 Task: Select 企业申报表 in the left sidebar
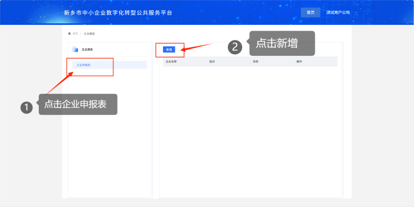(x=84, y=65)
